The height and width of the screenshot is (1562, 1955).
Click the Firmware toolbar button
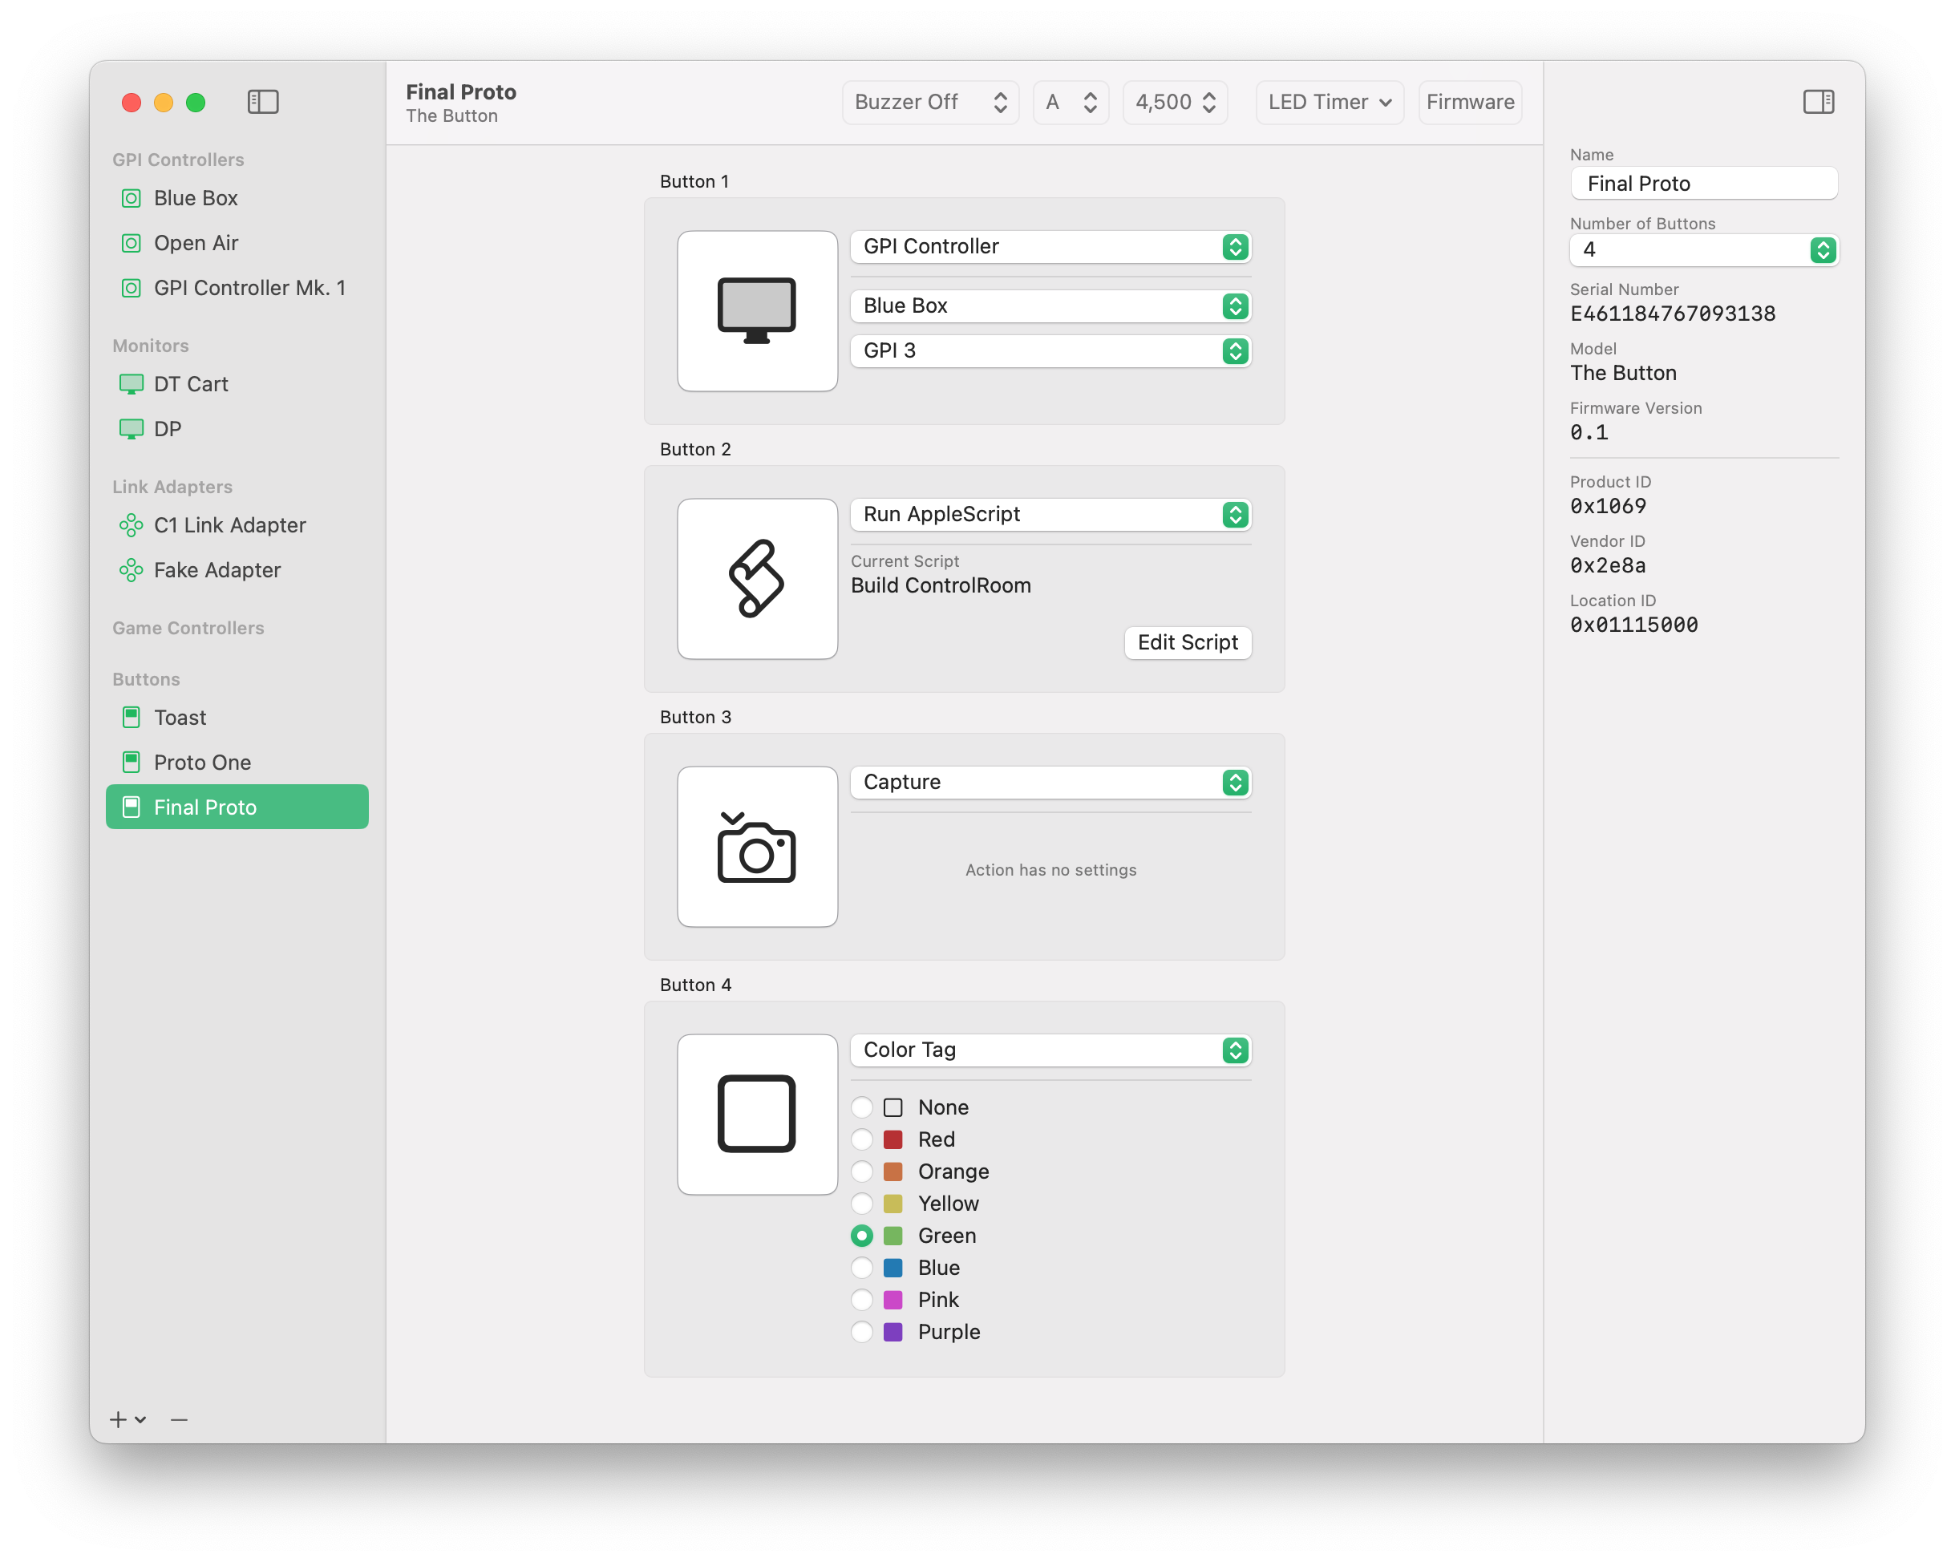coord(1469,102)
